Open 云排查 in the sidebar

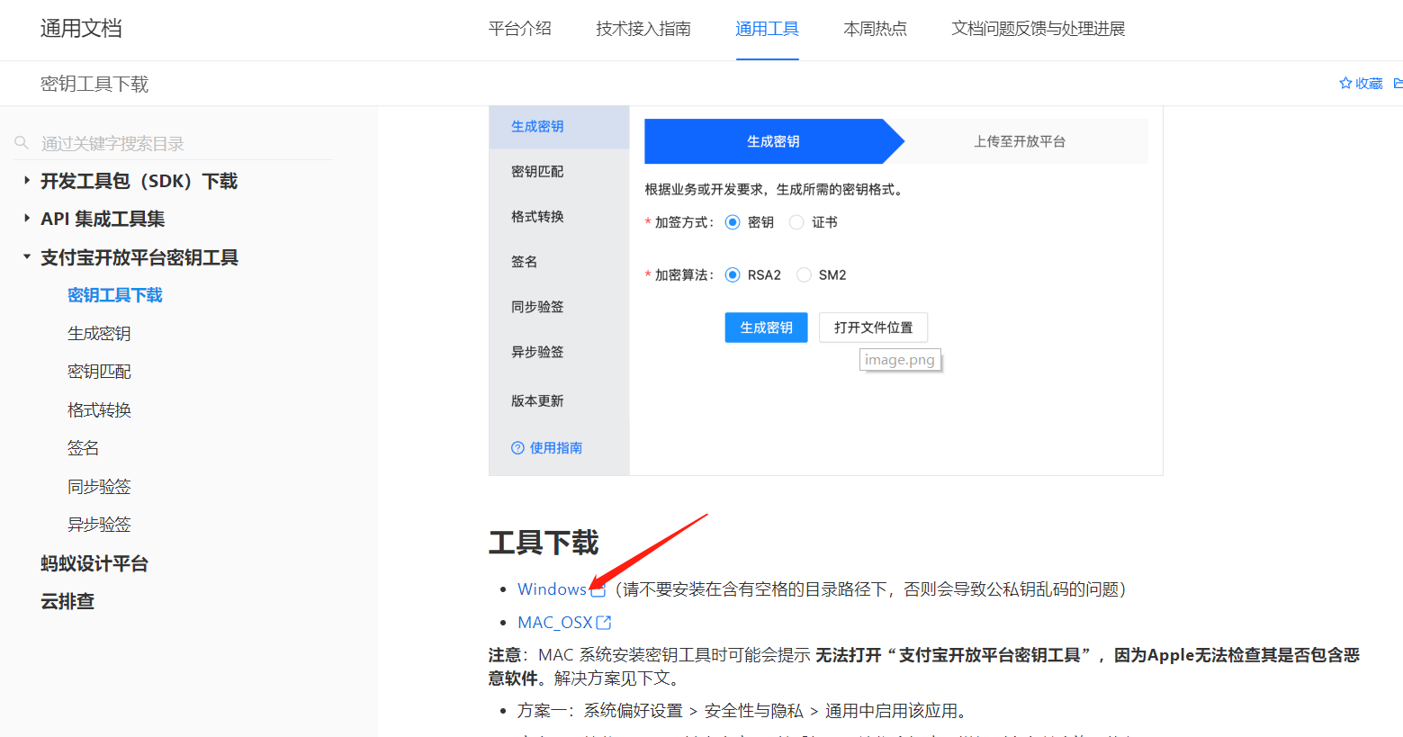[x=67, y=601]
